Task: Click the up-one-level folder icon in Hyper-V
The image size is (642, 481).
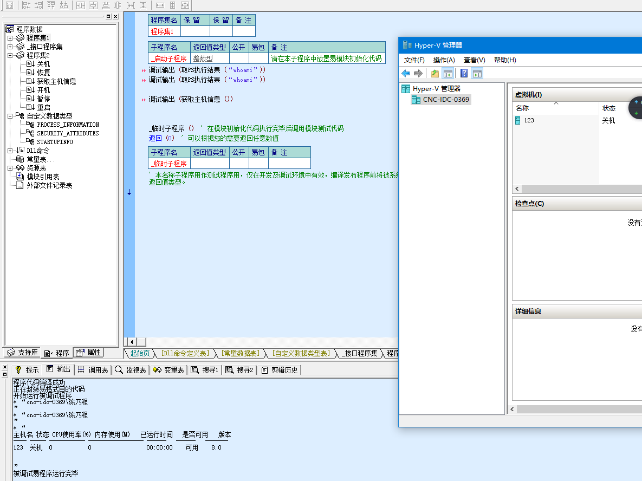Action: click(435, 73)
